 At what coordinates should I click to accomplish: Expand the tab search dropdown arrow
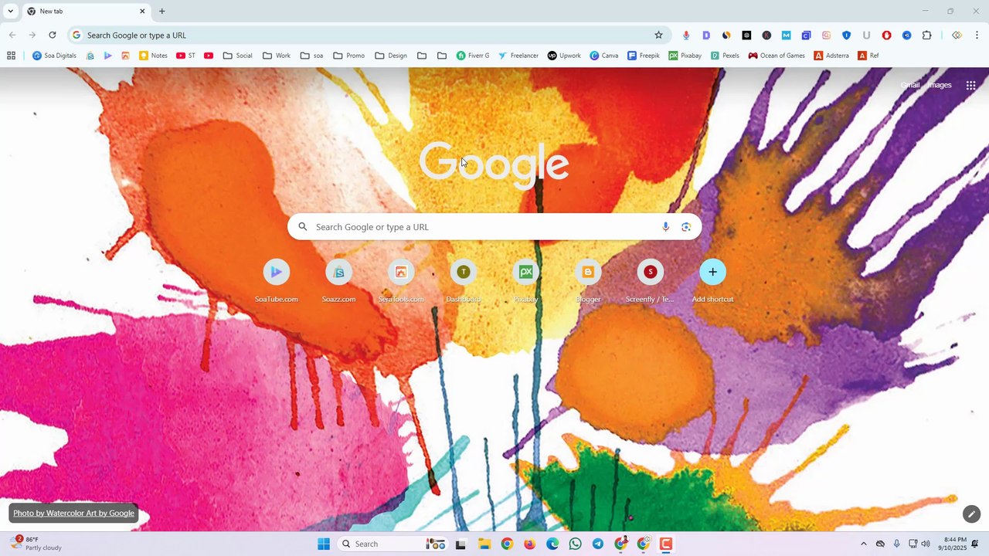(11, 11)
